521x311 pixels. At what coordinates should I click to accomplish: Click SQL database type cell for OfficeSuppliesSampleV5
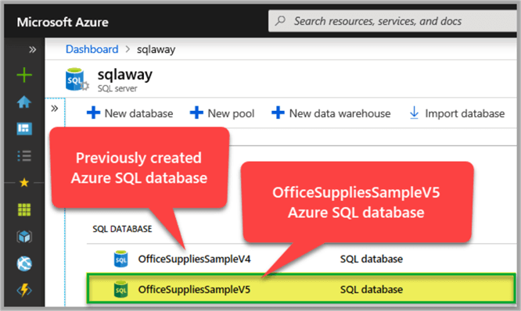tap(372, 289)
